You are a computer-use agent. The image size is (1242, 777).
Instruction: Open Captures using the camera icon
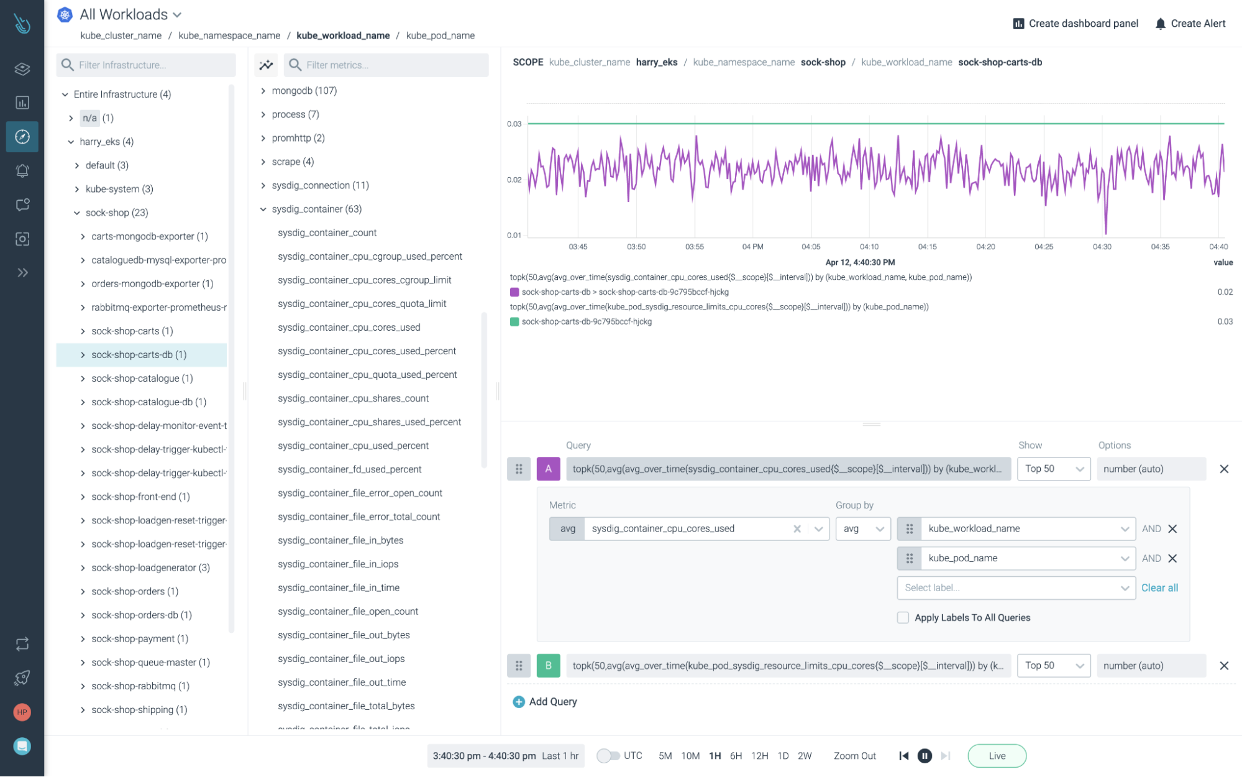22,239
